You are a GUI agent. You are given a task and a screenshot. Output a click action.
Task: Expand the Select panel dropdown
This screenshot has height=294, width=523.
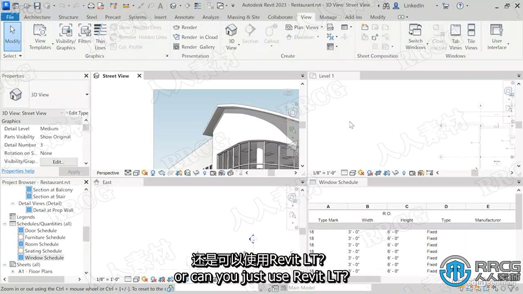click(12, 56)
